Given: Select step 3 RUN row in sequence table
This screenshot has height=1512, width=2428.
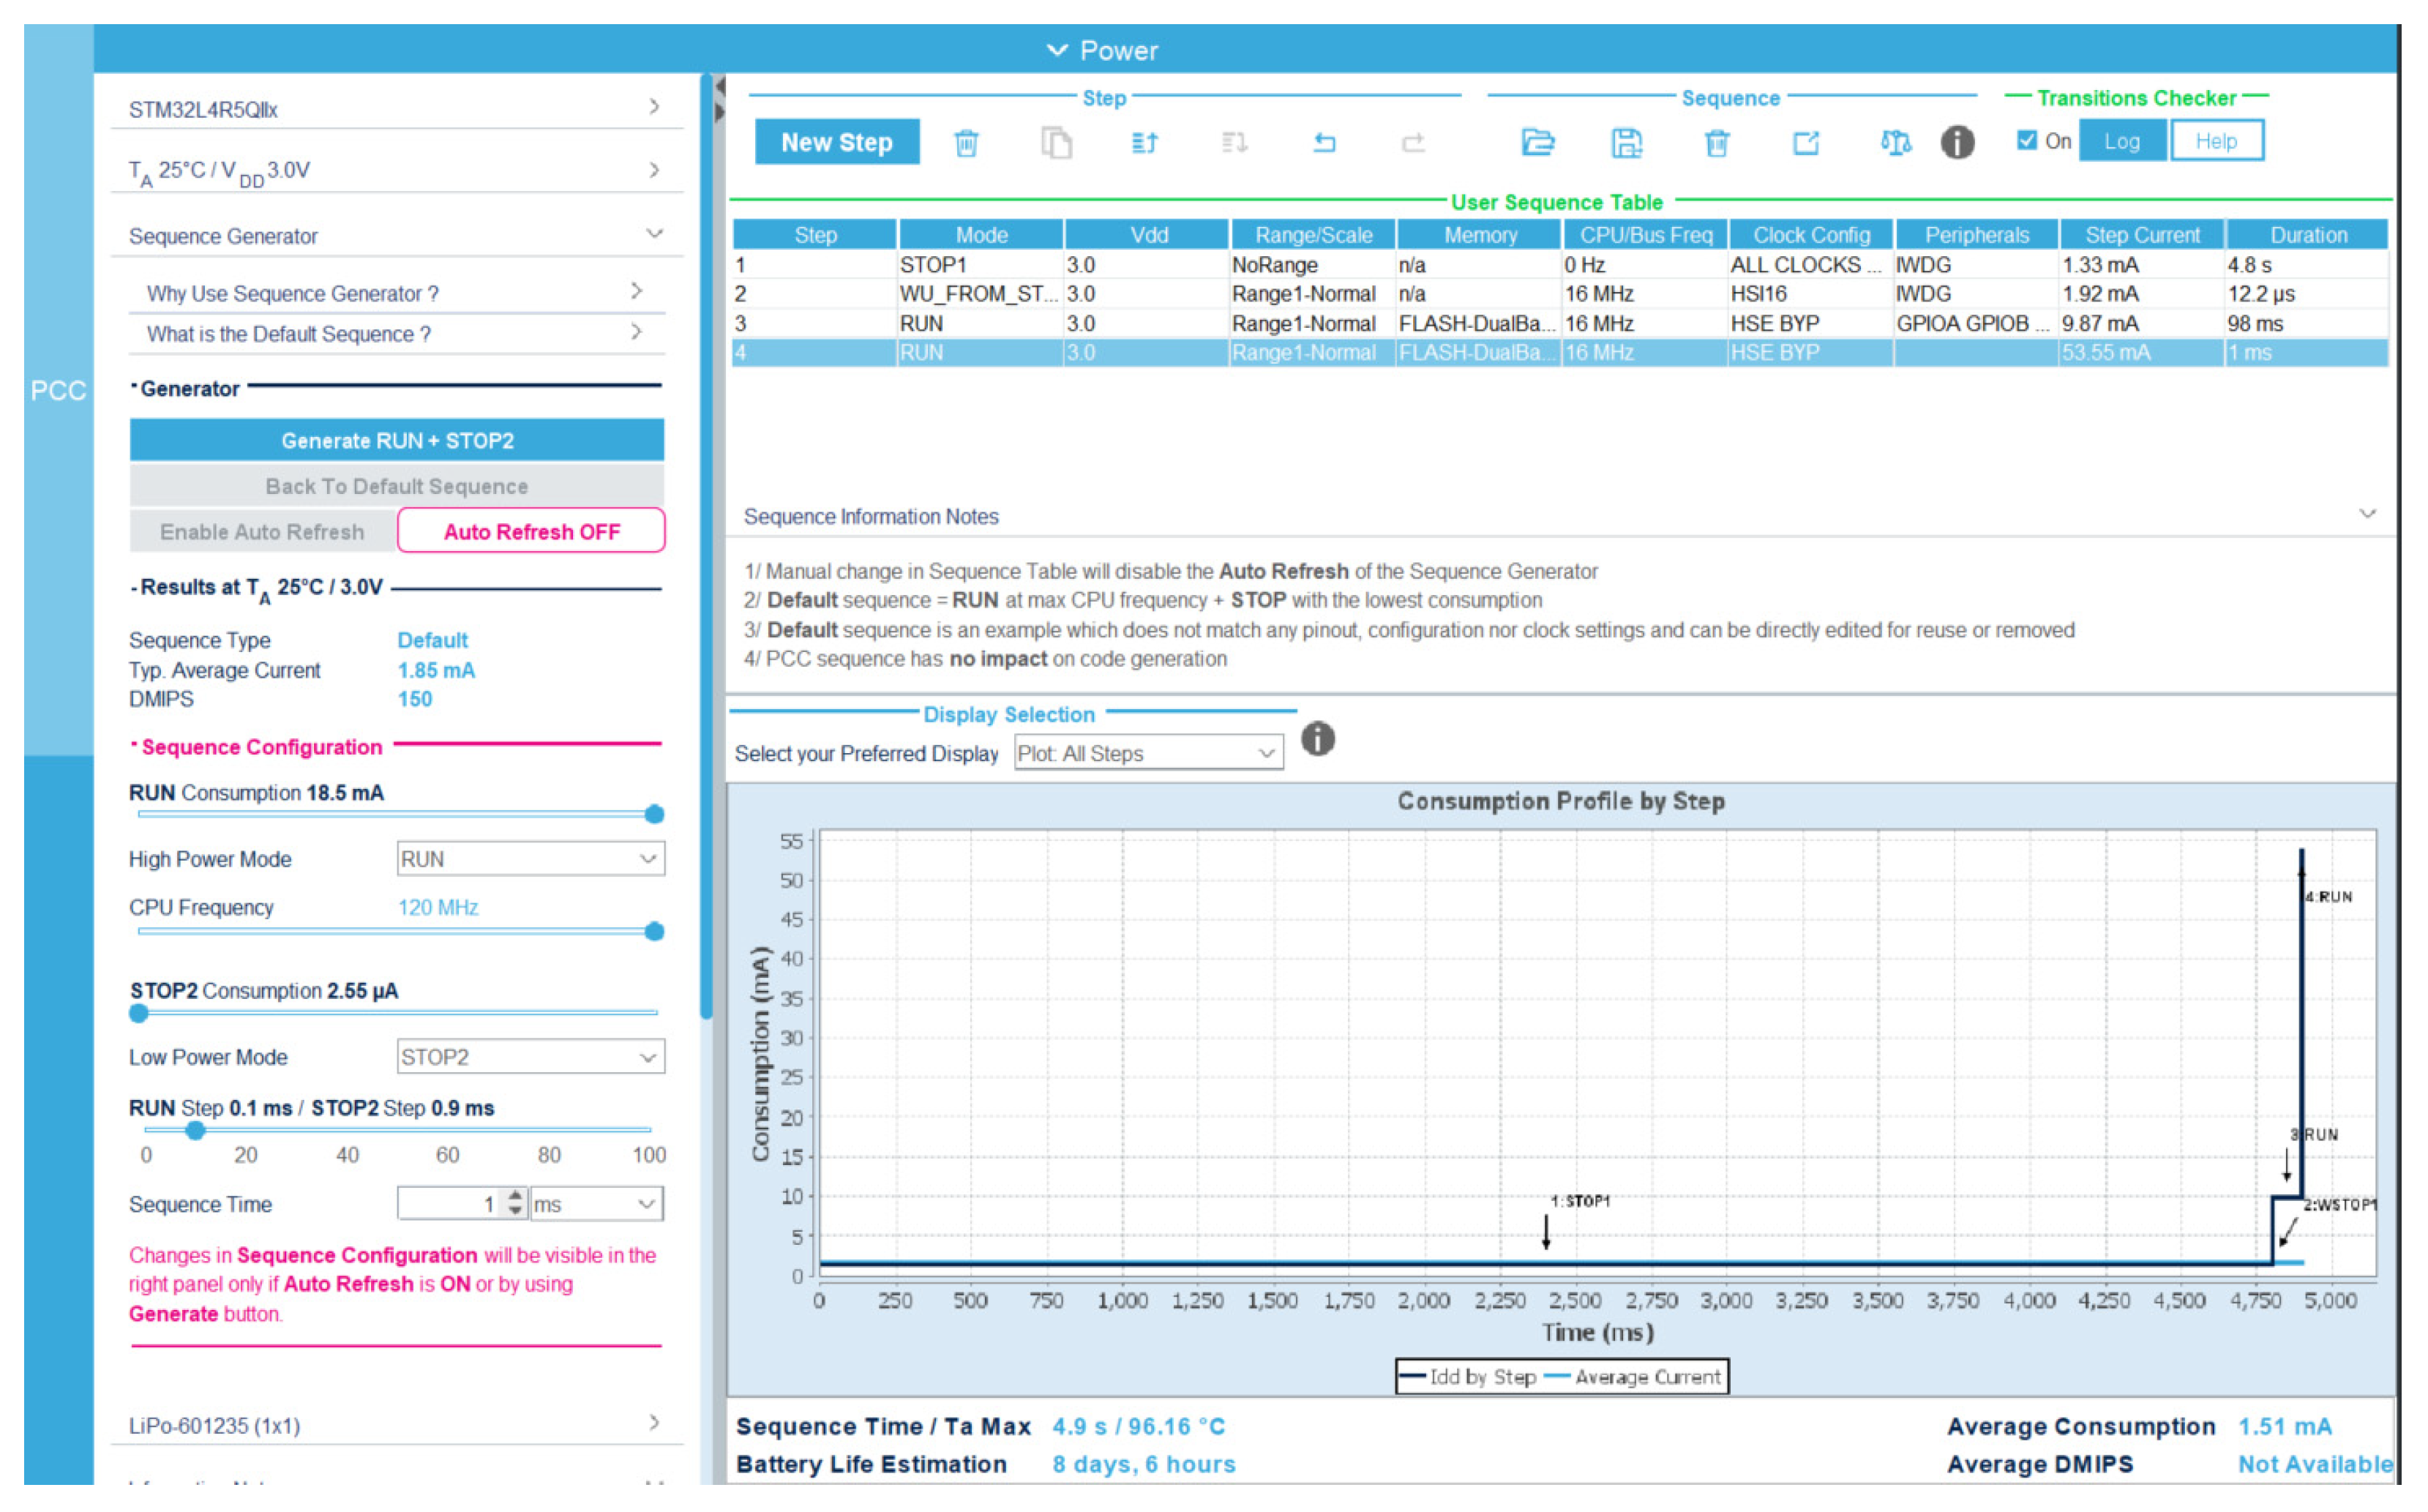Looking at the screenshot, I should (1199, 323).
